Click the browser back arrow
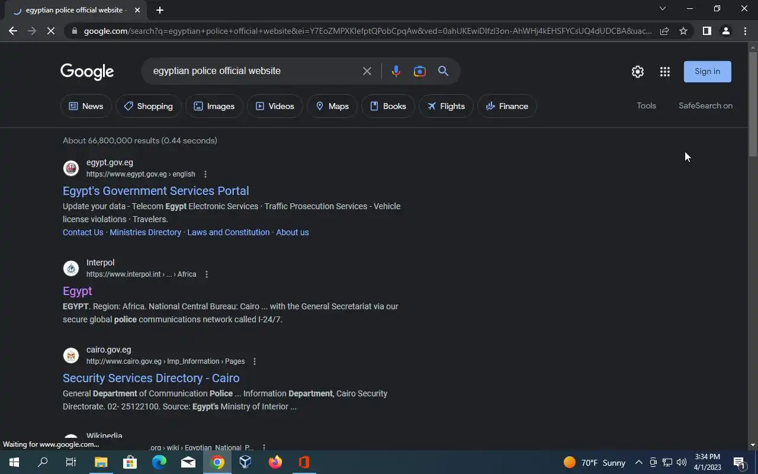The width and height of the screenshot is (758, 474). (x=13, y=31)
